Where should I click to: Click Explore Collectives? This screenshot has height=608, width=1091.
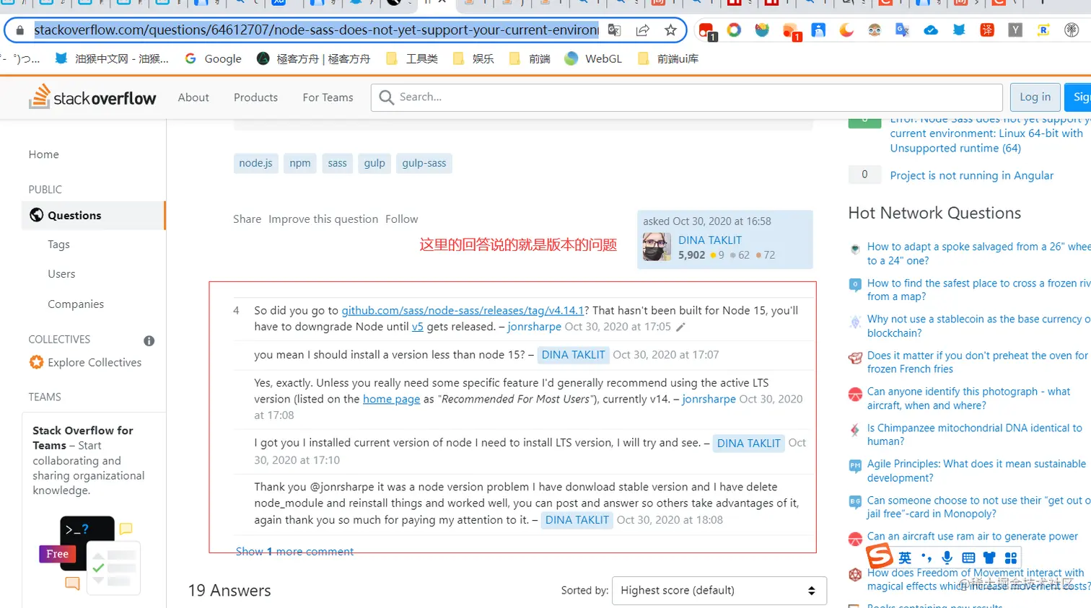pyautogui.click(x=85, y=362)
